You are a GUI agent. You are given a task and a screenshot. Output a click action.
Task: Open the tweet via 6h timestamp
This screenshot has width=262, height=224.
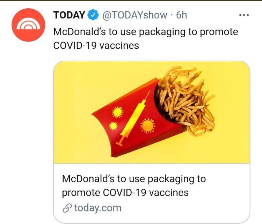[x=181, y=15]
